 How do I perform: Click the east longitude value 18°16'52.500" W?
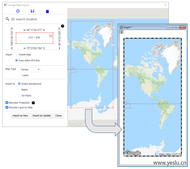coord(59,37)
